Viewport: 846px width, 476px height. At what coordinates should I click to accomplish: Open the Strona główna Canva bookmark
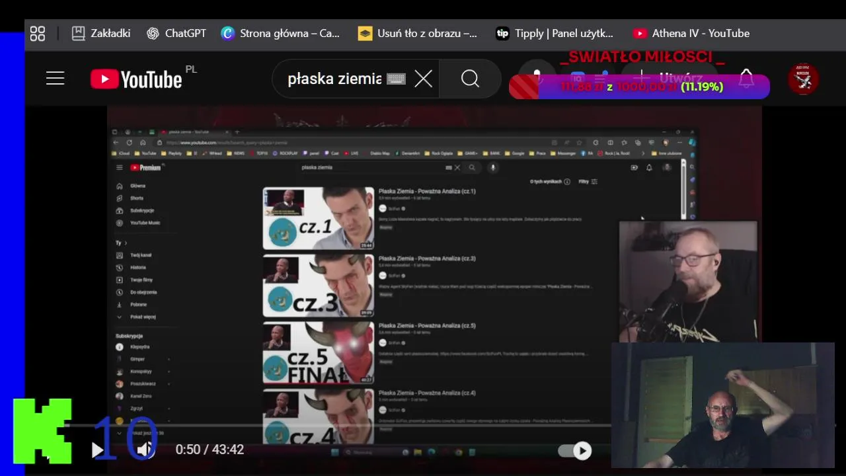281,33
